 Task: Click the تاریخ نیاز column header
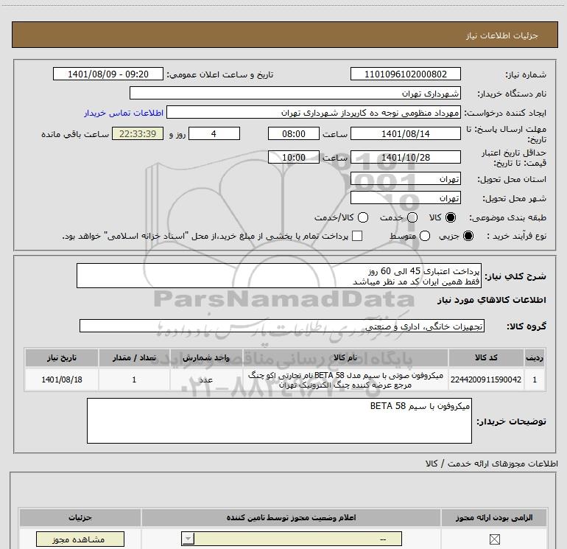click(x=62, y=358)
